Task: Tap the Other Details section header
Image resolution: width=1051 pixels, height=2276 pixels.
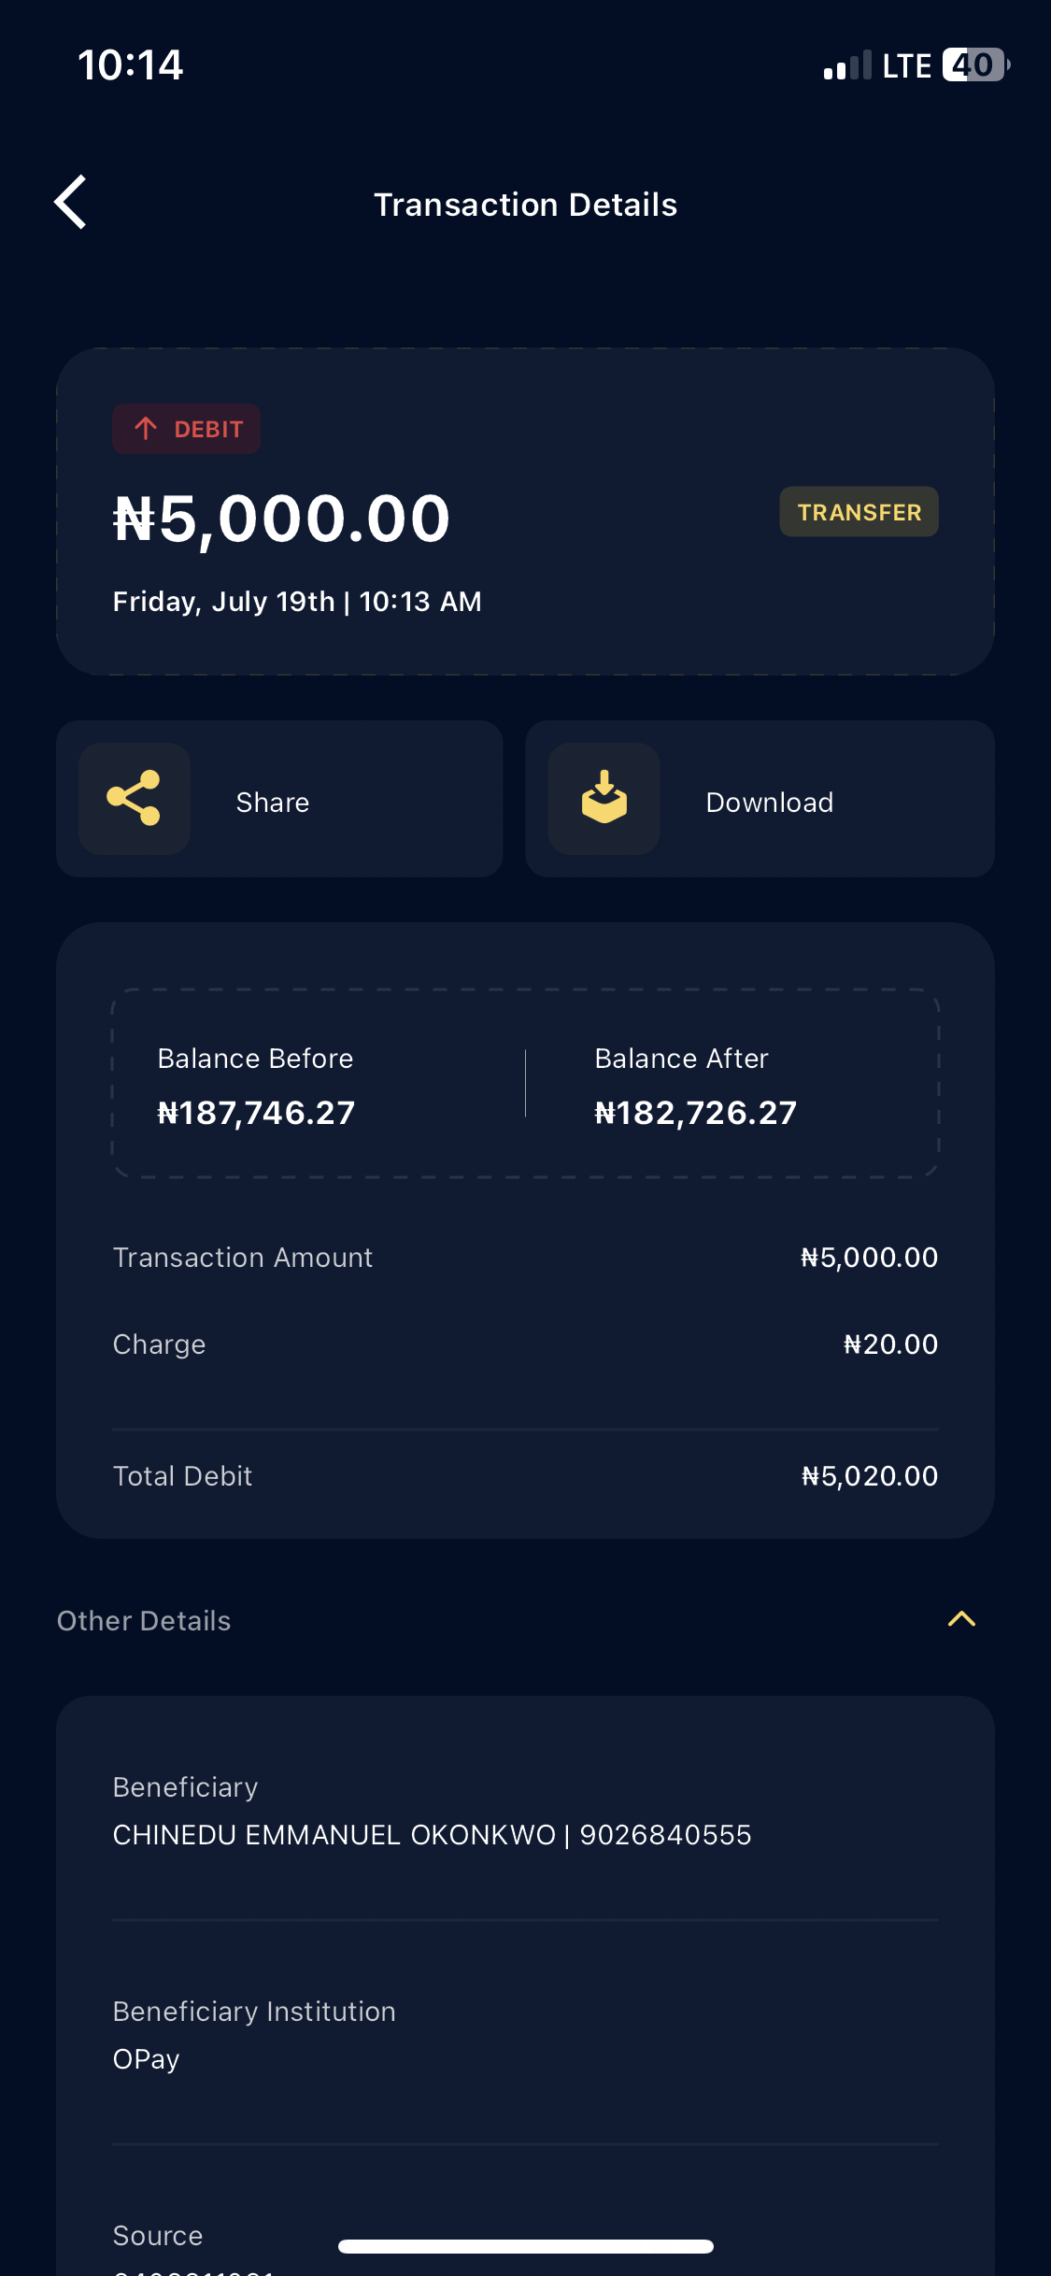Action: (x=144, y=1621)
